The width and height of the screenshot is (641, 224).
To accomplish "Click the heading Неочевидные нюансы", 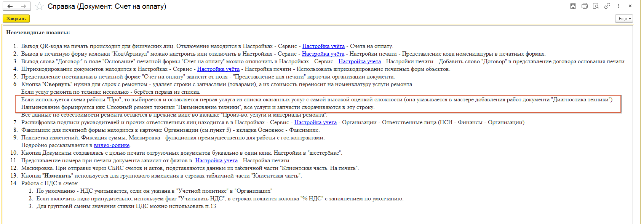I will pos(38,32).
